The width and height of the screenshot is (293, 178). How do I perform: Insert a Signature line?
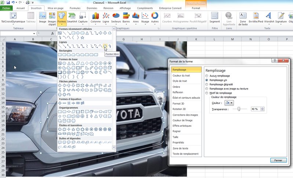[x=281, y=18]
